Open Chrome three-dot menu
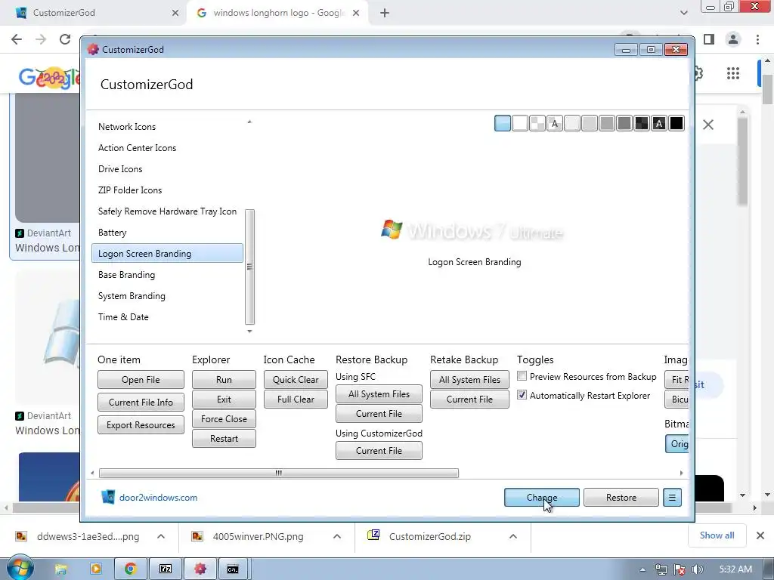Screen dimensions: 774x580 pyautogui.click(x=757, y=39)
